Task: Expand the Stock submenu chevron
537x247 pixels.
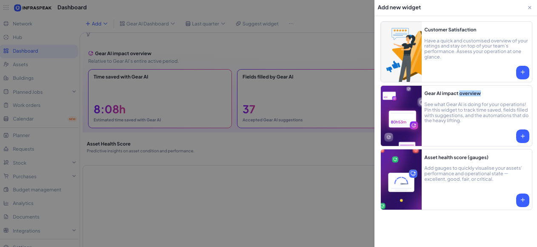Action: click(74, 163)
